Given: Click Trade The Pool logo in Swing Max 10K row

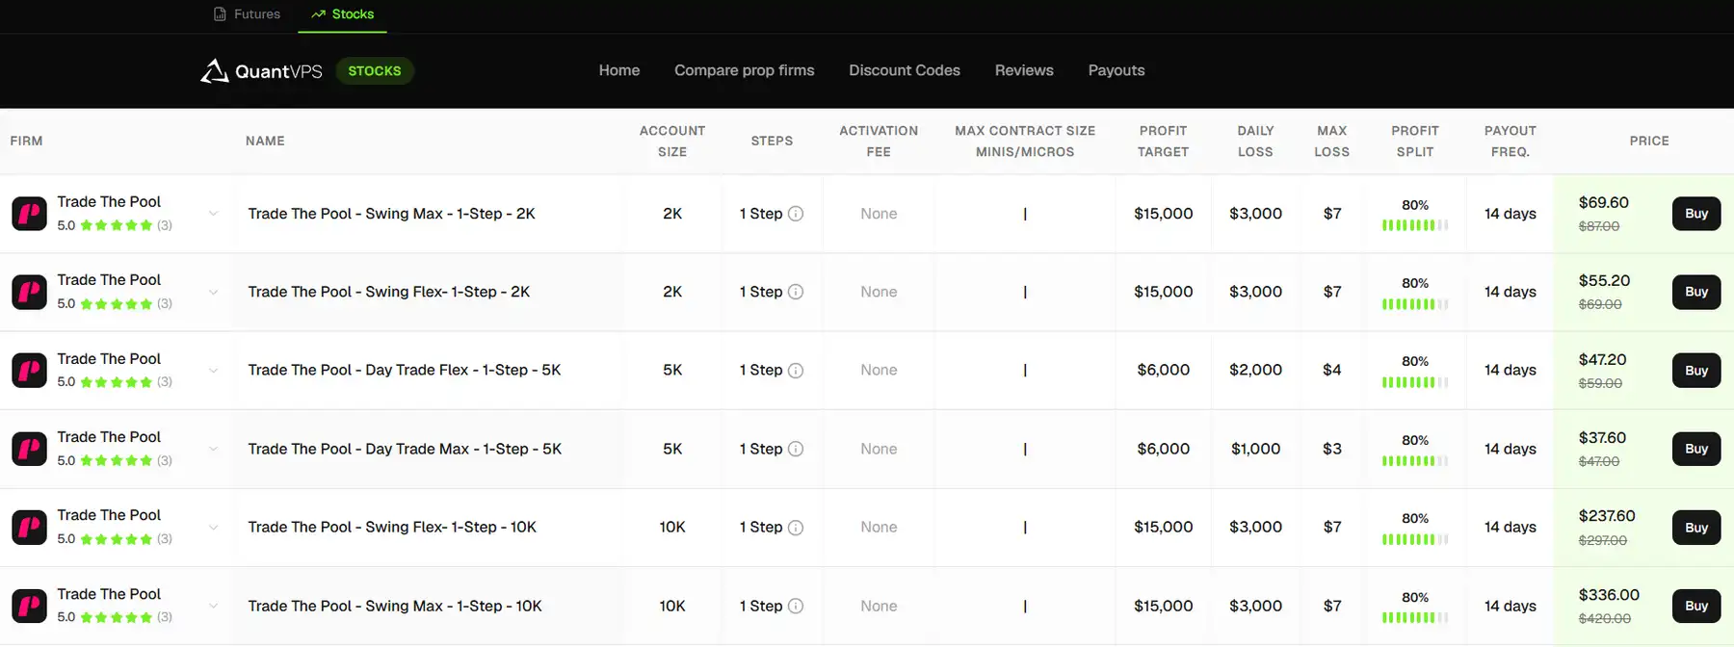Looking at the screenshot, I should click(29, 606).
